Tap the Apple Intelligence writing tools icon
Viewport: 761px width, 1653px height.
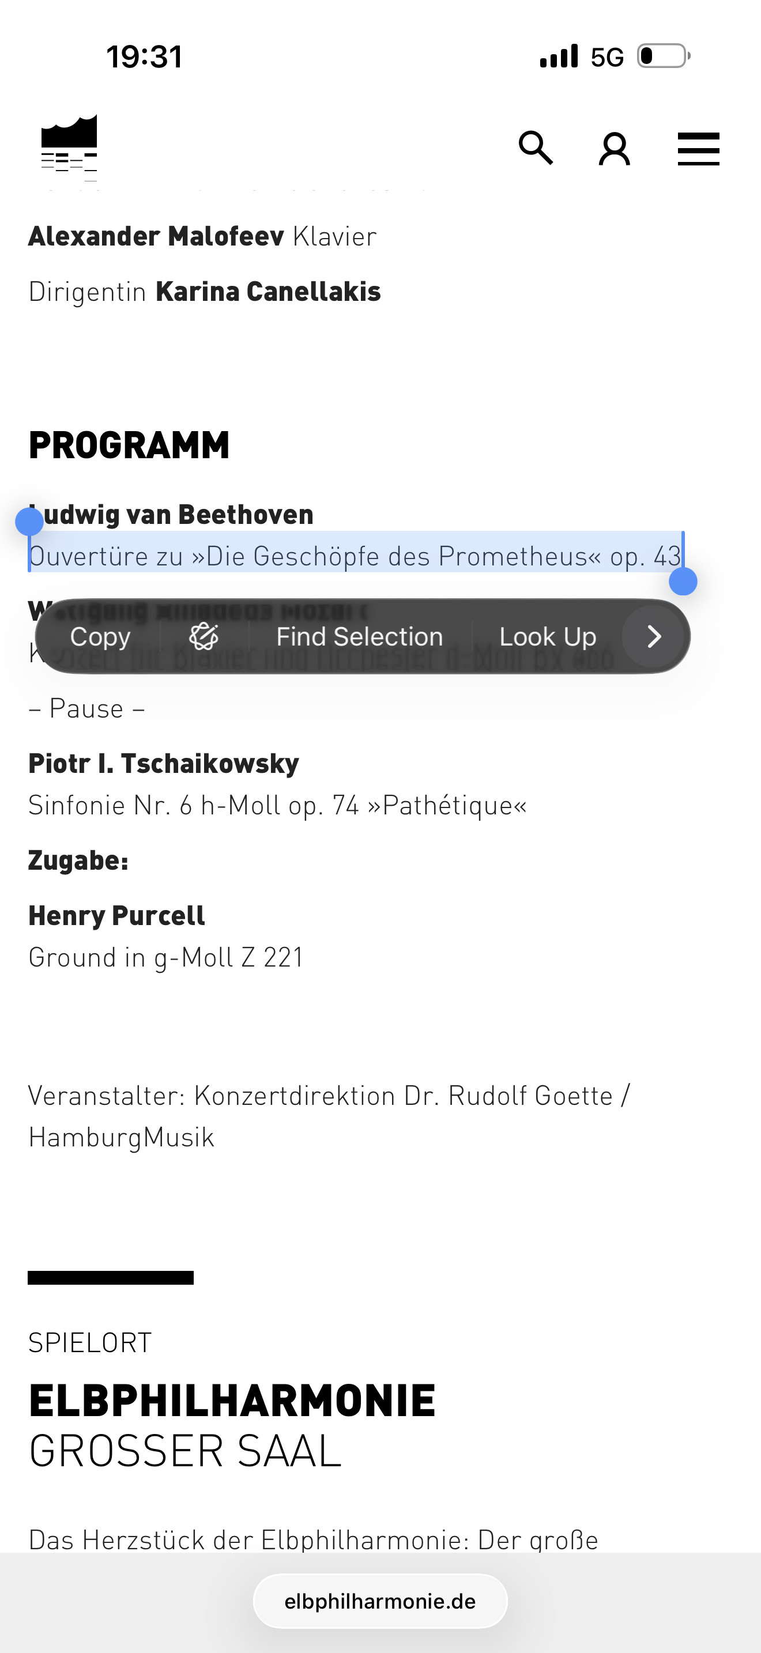click(x=204, y=636)
